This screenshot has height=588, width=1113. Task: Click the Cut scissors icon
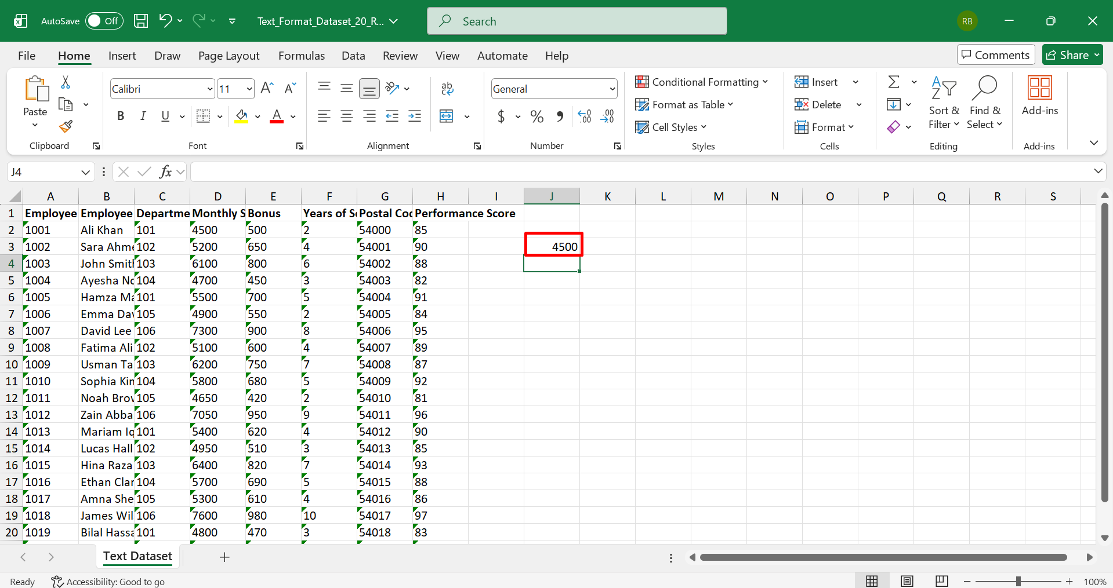[x=66, y=82]
